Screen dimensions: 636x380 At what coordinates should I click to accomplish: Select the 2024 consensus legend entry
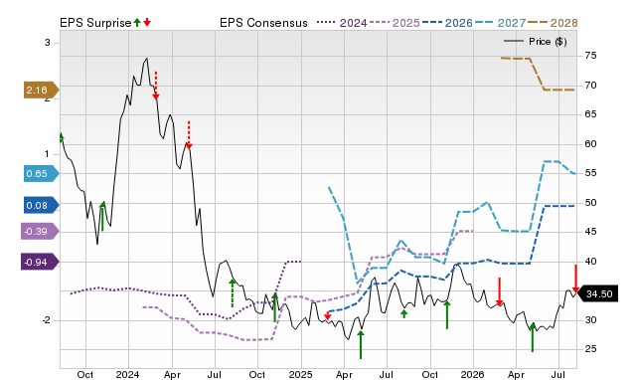click(342, 23)
